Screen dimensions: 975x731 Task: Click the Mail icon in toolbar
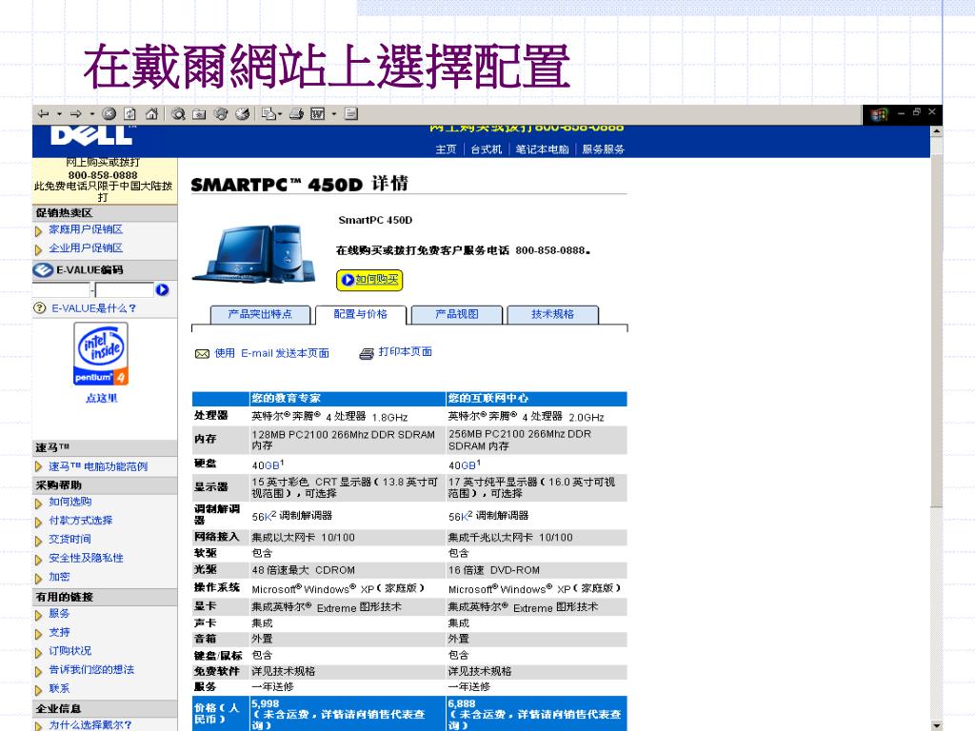269,114
